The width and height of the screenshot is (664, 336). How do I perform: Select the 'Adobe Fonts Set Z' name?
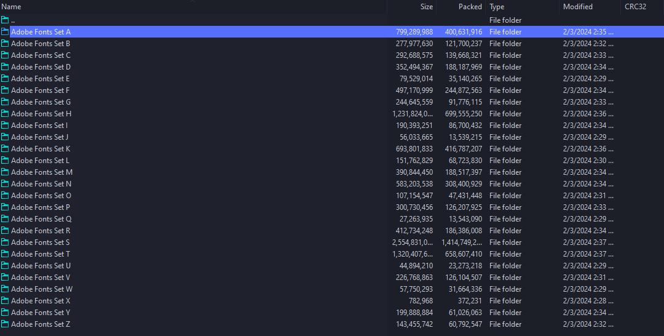(x=41, y=324)
